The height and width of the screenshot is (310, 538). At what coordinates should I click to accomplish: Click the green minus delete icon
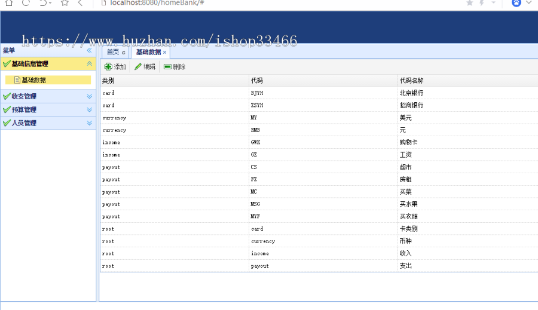pos(167,66)
